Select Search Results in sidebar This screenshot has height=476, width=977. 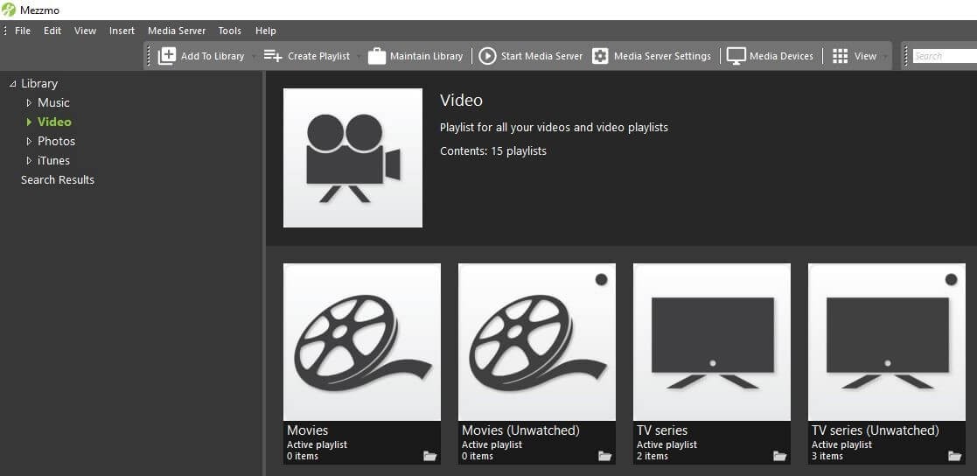point(58,179)
